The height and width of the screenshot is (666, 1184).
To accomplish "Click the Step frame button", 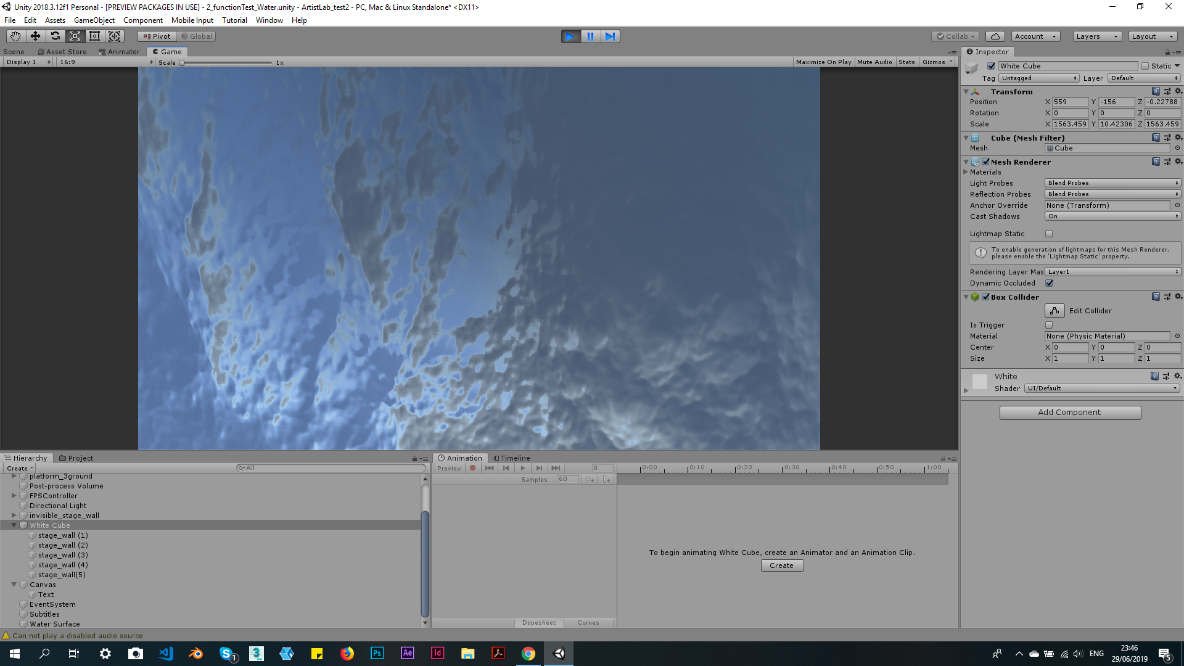I will pos(610,36).
